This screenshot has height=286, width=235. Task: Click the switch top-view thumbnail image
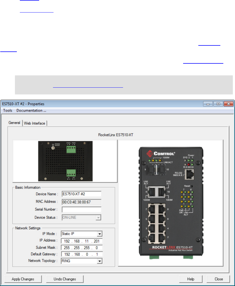(x=65, y=161)
